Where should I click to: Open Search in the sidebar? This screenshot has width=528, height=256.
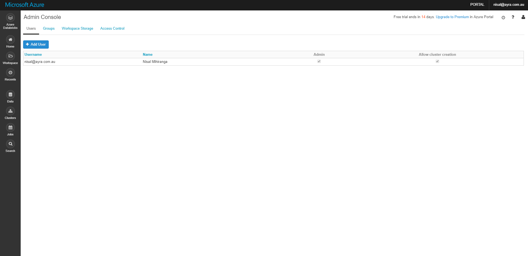(x=10, y=146)
